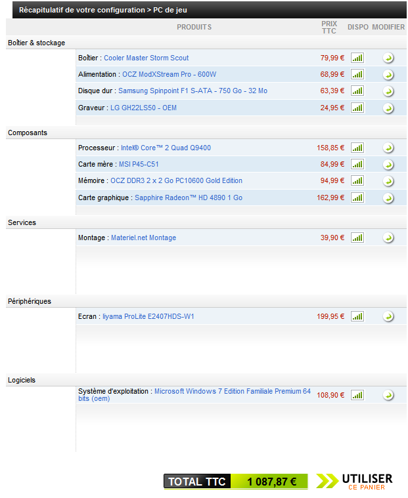Open Cooler Master Storm Scout product link
Viewport: 408px width, 498px height.
(x=146, y=58)
